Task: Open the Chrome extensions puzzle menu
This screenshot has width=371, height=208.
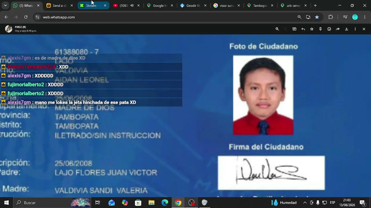Action: [330, 17]
